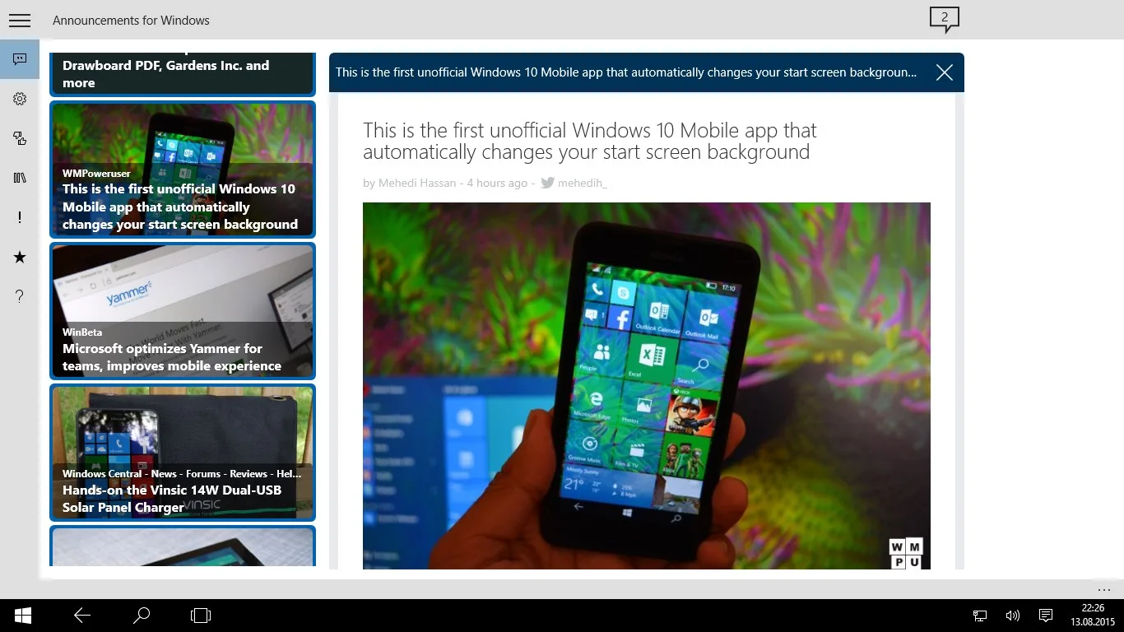Open the app bar three-dots menu
The width and height of the screenshot is (1124, 632).
click(x=1104, y=589)
